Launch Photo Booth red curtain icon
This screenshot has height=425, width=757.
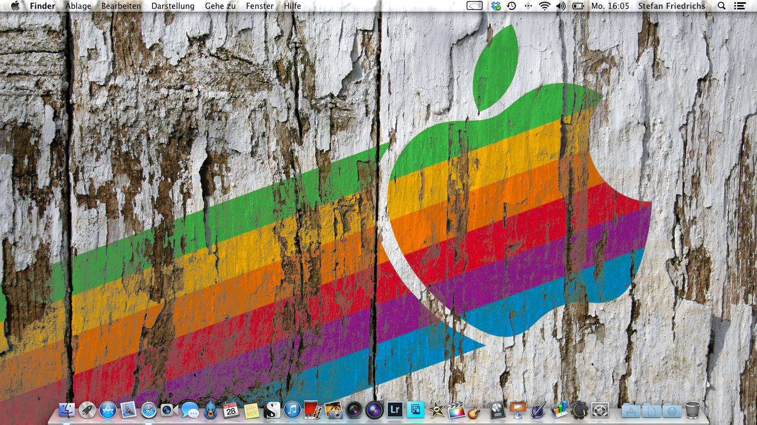point(313,410)
